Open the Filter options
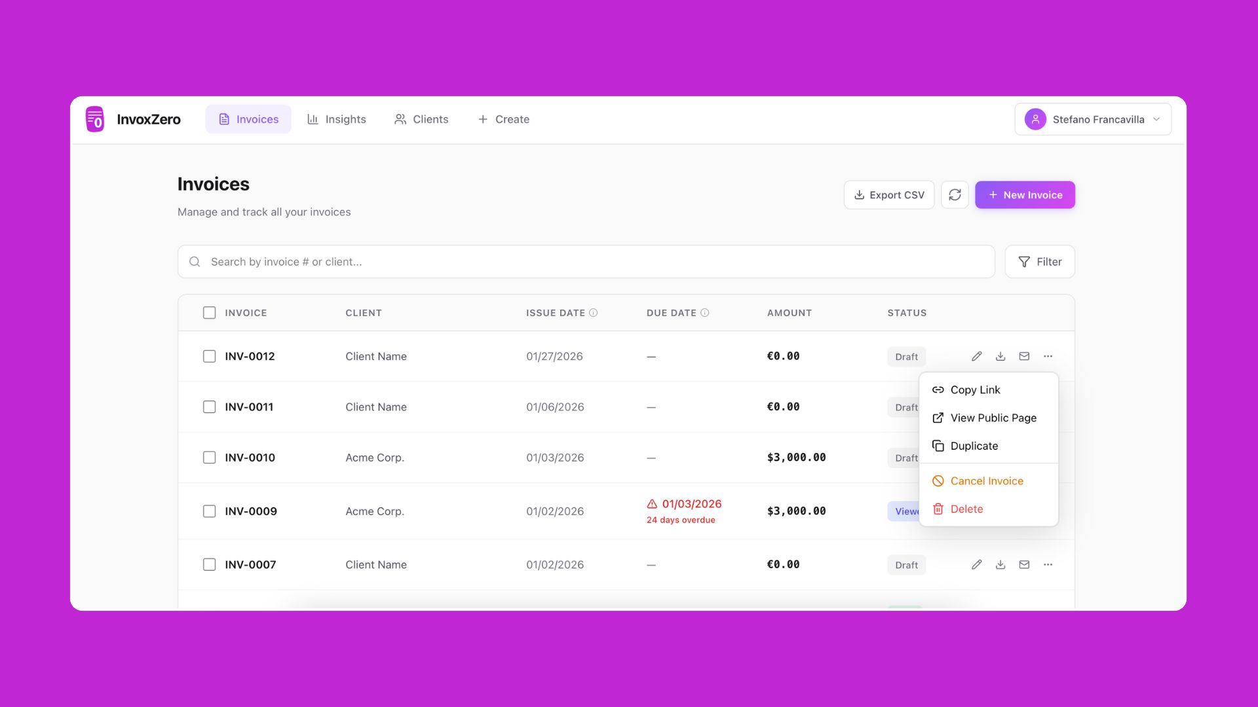The height and width of the screenshot is (707, 1258). click(1040, 262)
